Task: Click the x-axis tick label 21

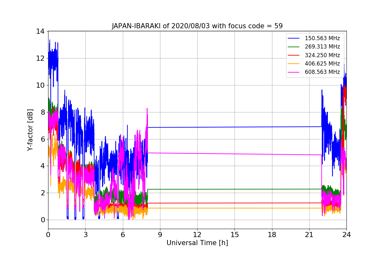Action: click(309, 235)
